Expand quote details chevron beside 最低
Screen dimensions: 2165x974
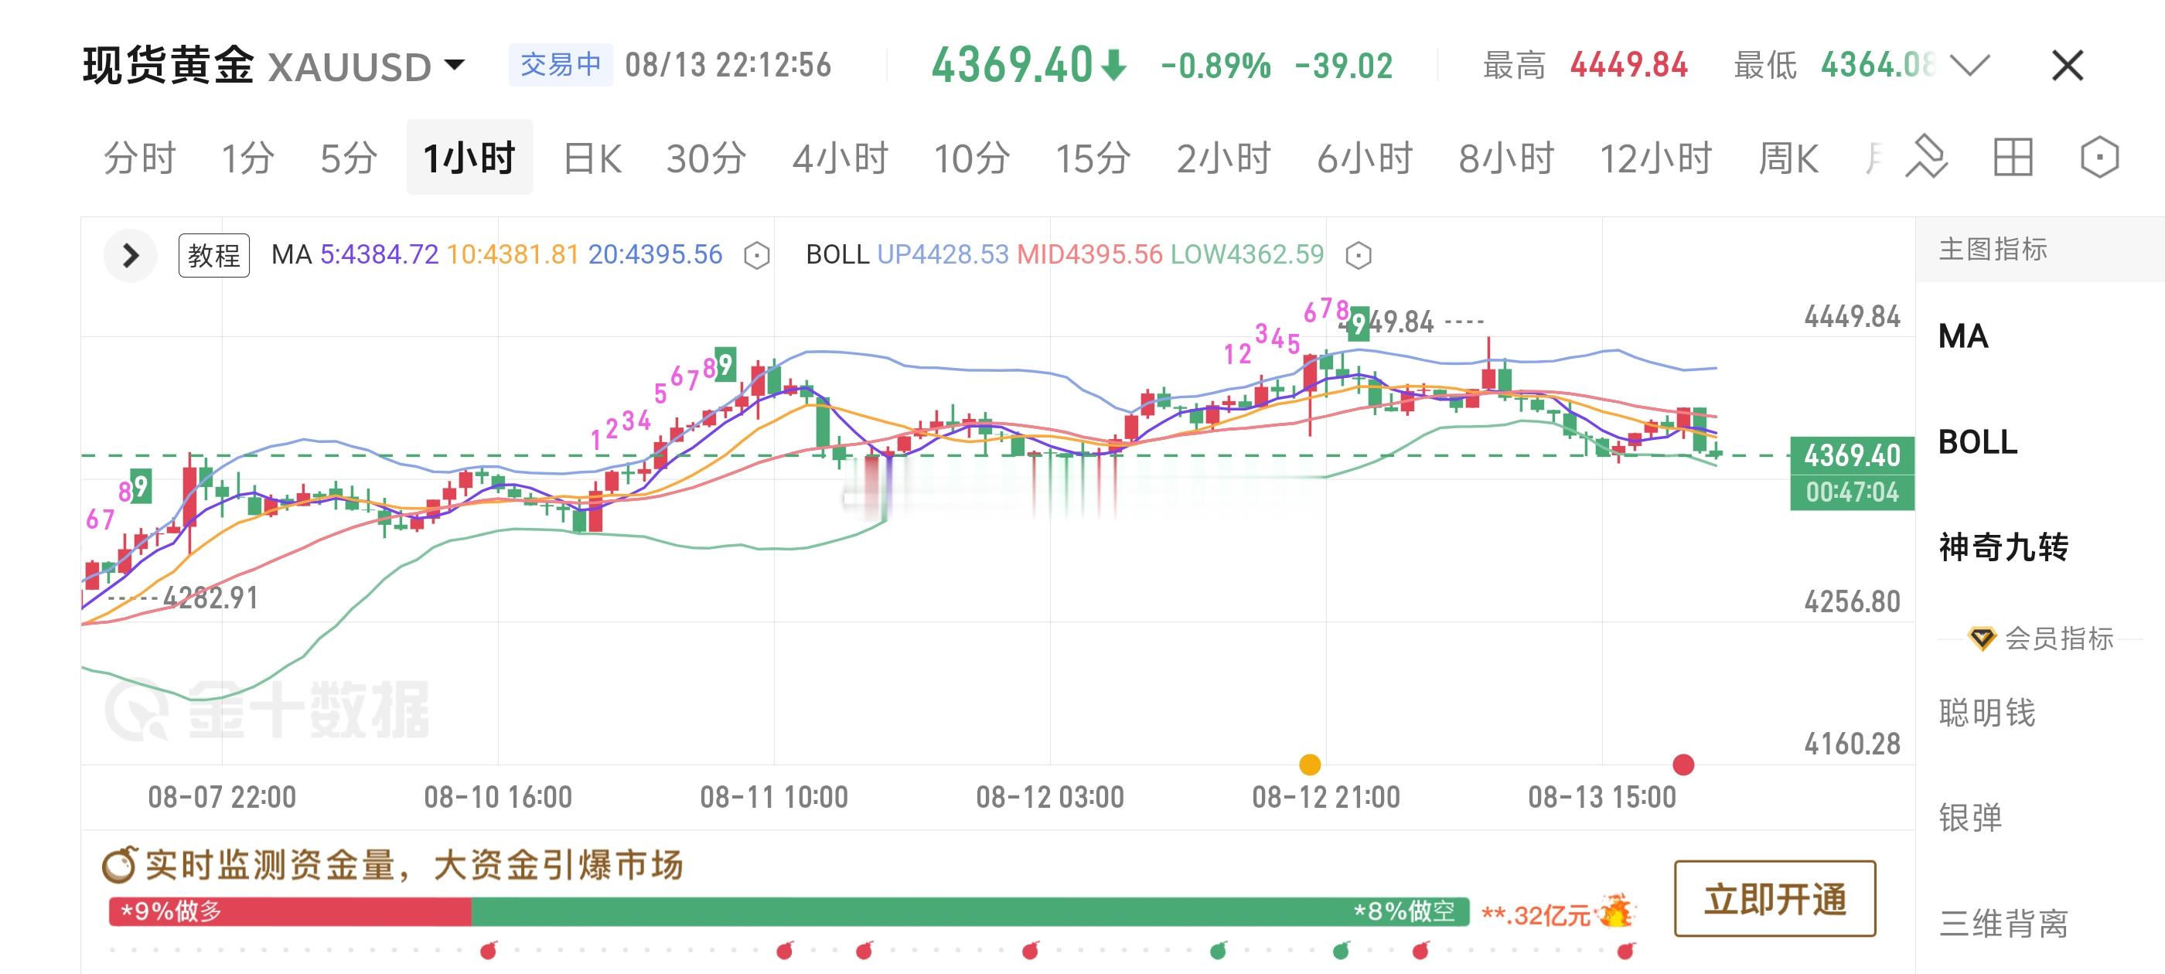[1970, 65]
